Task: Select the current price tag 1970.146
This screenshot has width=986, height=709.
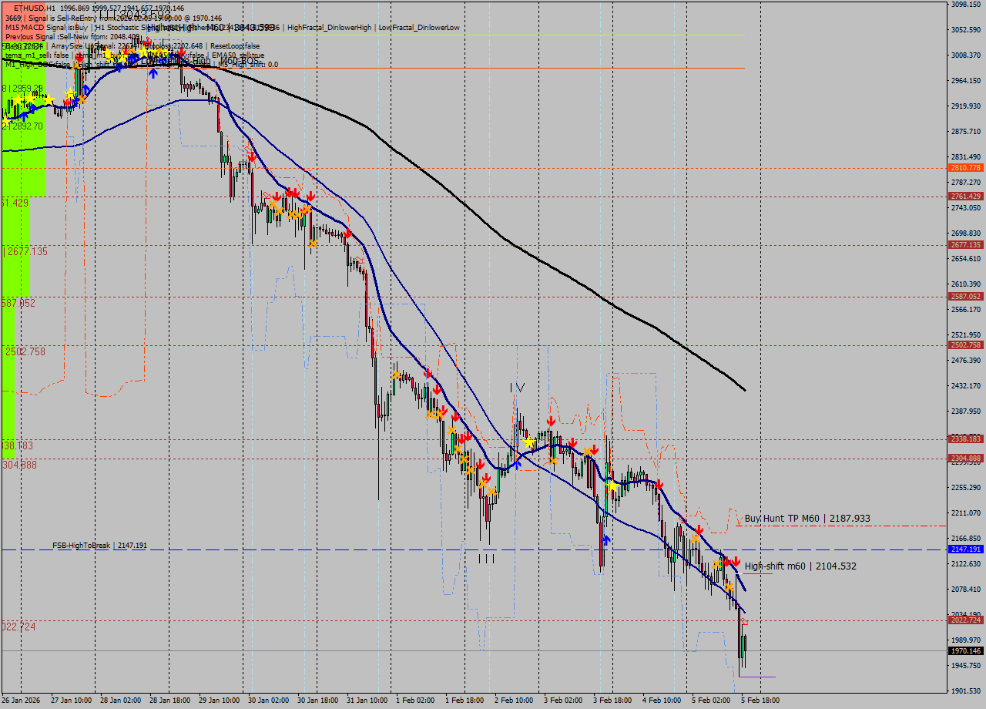Action: coord(965,651)
